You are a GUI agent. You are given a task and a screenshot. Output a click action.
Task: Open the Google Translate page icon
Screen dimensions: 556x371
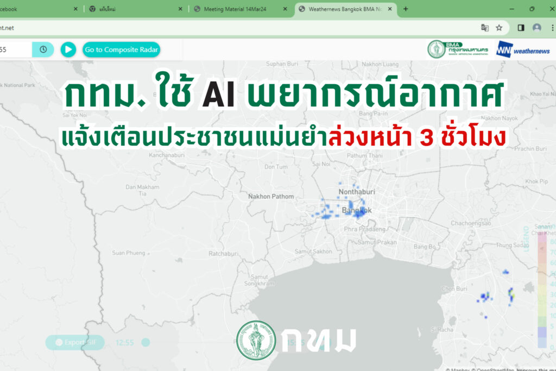485,28
